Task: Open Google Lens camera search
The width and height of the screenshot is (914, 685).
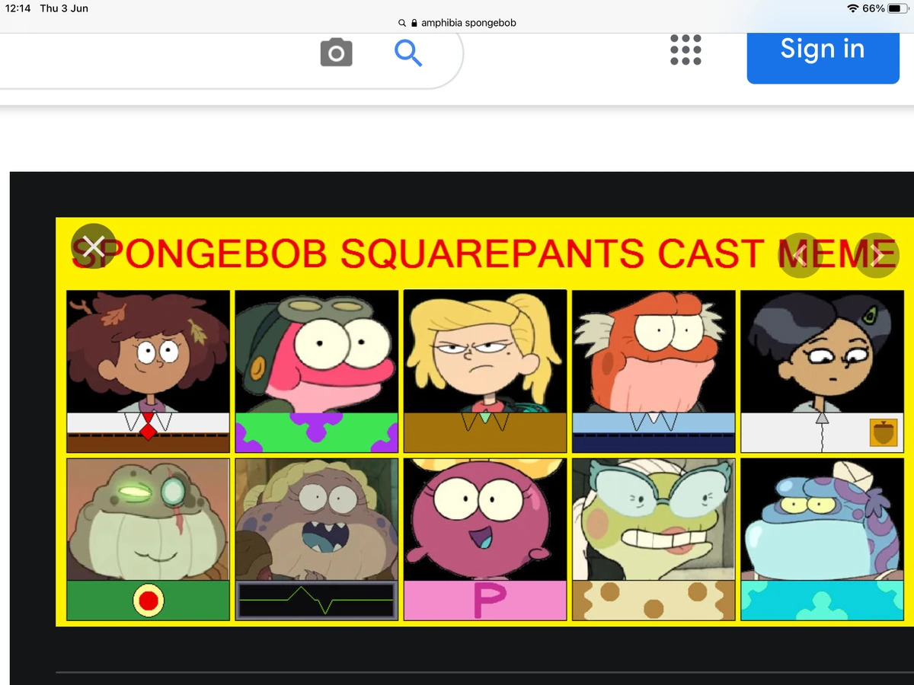Action: [336, 52]
